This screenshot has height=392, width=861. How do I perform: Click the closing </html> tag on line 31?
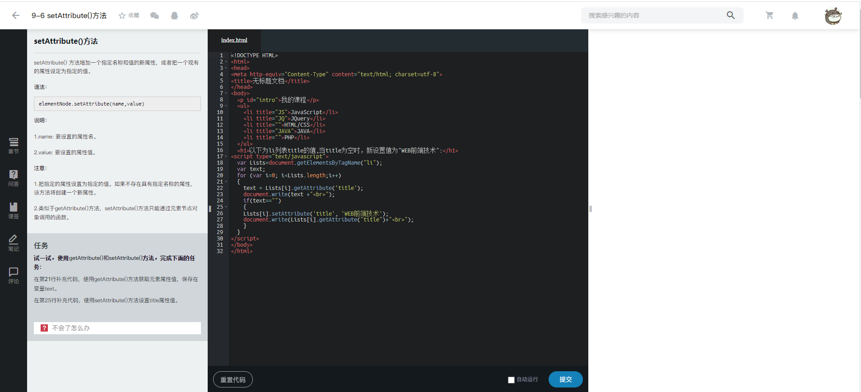(242, 251)
